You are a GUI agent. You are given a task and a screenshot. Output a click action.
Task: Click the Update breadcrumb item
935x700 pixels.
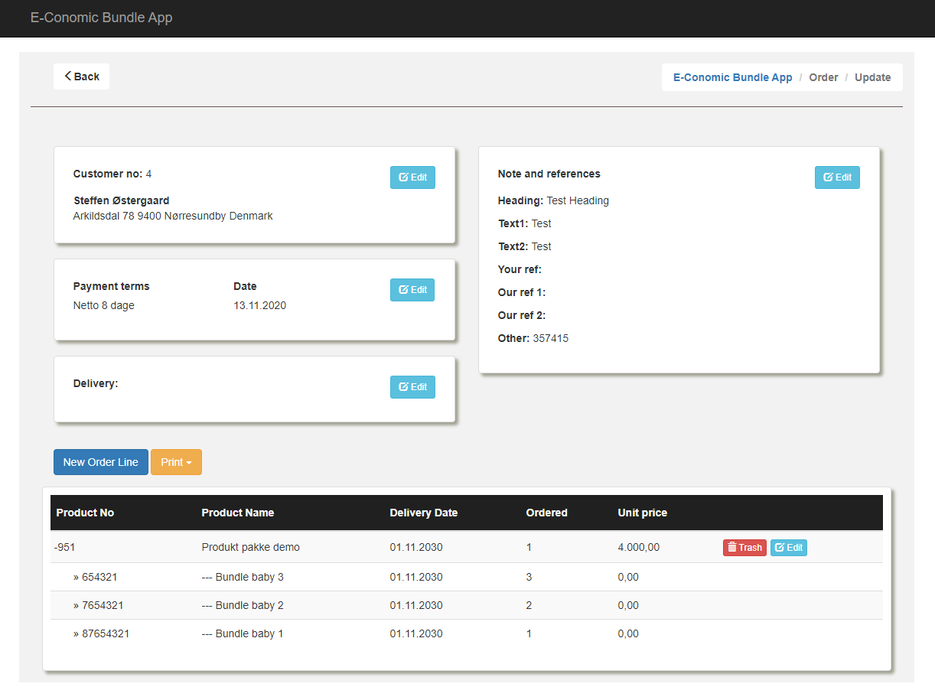(x=872, y=77)
